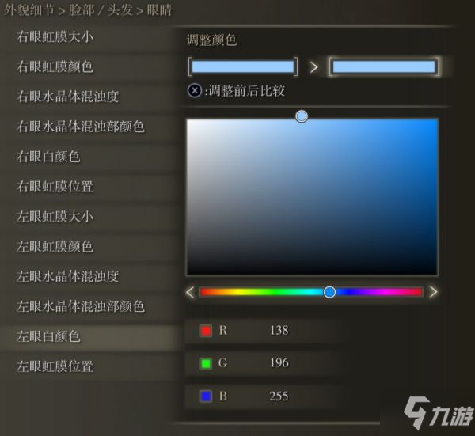Select the adjusted color preview swatch
Viewport: 475px width, 436px height.
(384, 66)
